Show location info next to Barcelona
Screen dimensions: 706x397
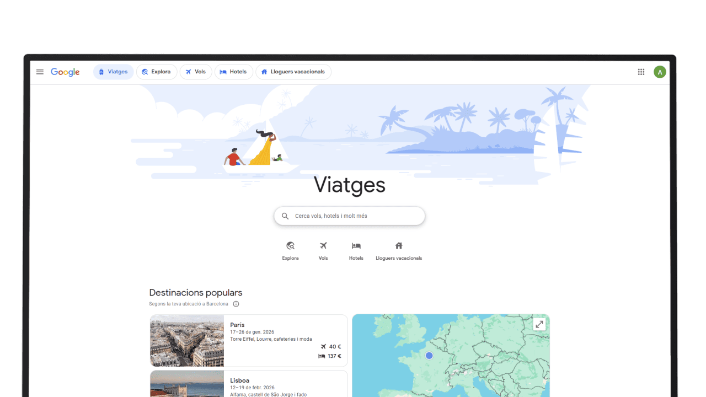click(x=236, y=304)
